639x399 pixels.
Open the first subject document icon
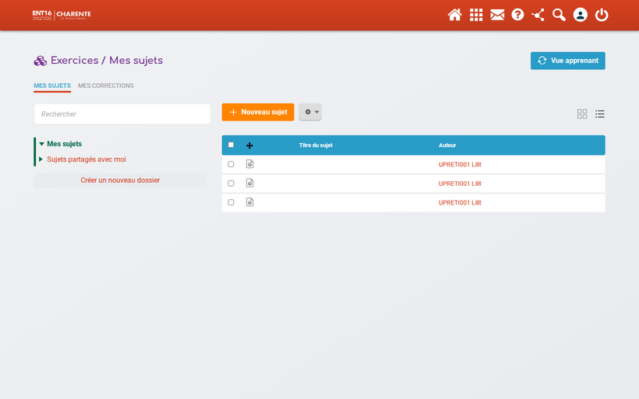pos(250,164)
